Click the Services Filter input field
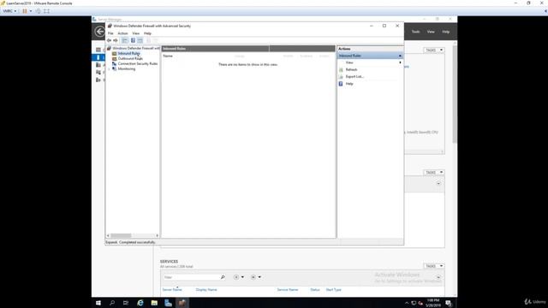The width and height of the screenshot is (548, 308). coord(192,277)
